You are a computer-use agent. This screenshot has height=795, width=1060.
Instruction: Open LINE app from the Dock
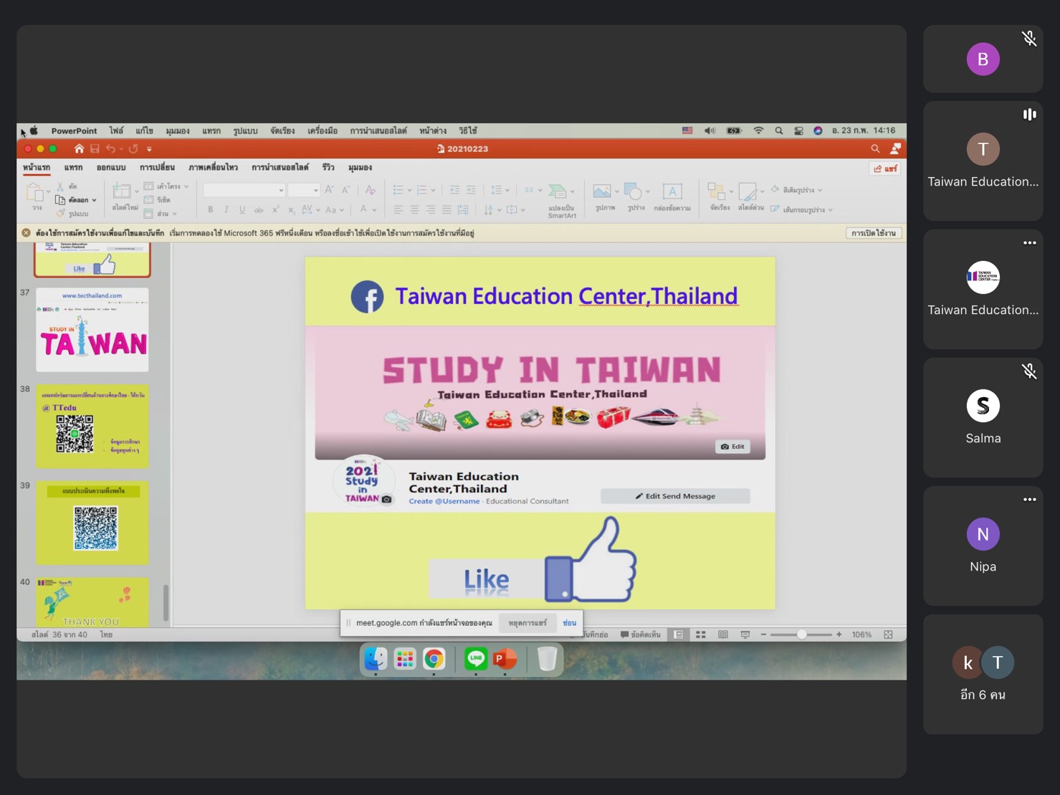coord(476,659)
